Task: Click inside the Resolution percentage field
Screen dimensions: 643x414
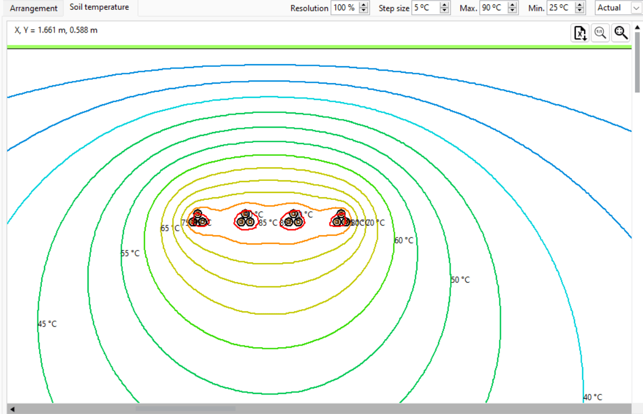Action: click(345, 8)
